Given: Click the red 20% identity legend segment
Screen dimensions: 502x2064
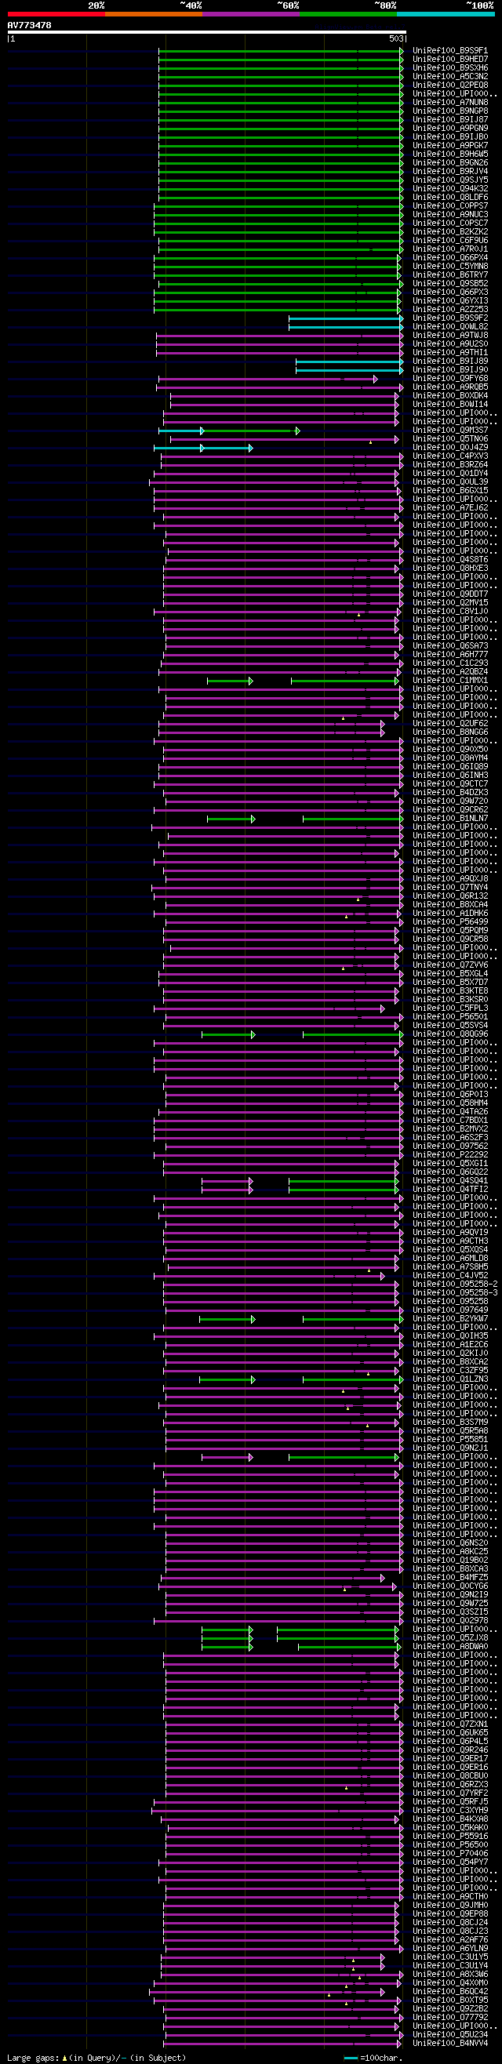Looking at the screenshot, I should pyautogui.click(x=56, y=14).
